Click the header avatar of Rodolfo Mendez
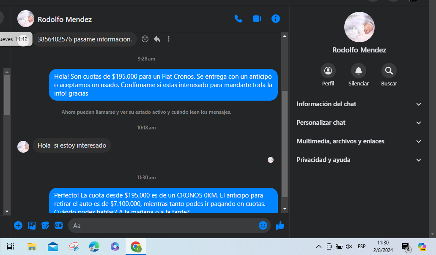436x255 pixels. point(25,19)
